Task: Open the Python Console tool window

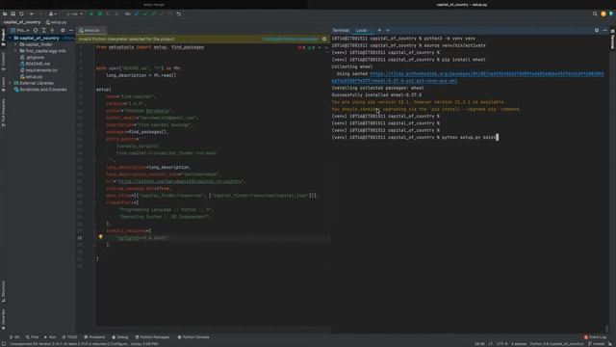Action: 193,337
